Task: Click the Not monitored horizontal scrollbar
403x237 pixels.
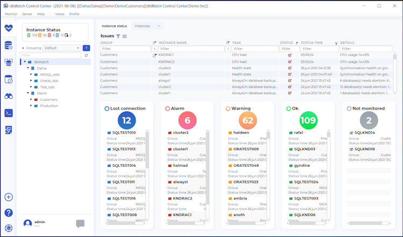Action: pyautogui.click(x=369, y=224)
